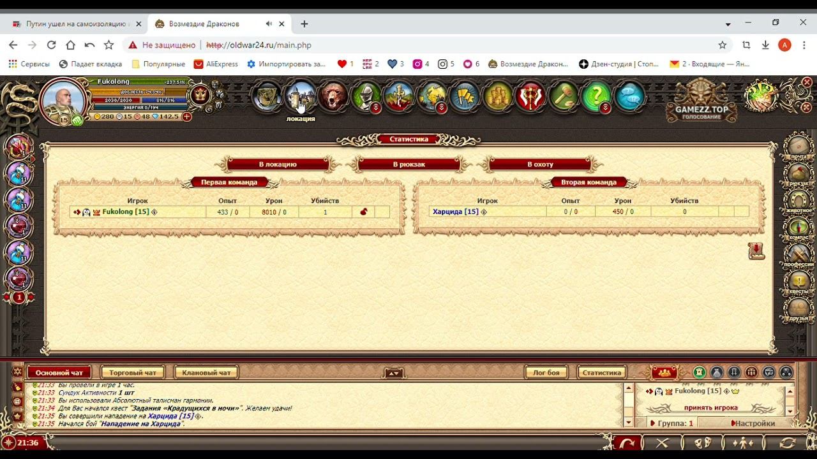Open the AliExpress bookmark
Screen dimensions: 817x459
[x=216, y=64]
